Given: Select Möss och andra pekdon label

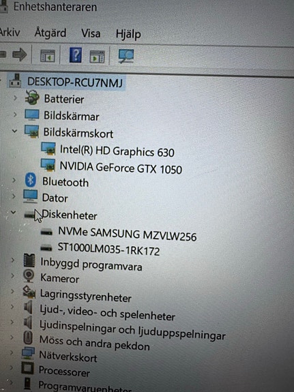Looking at the screenshot, I should click(95, 343).
